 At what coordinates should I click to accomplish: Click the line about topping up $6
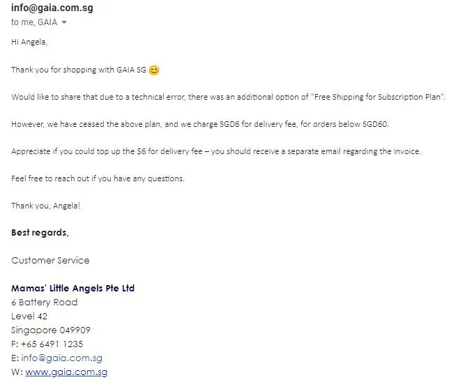click(216, 151)
